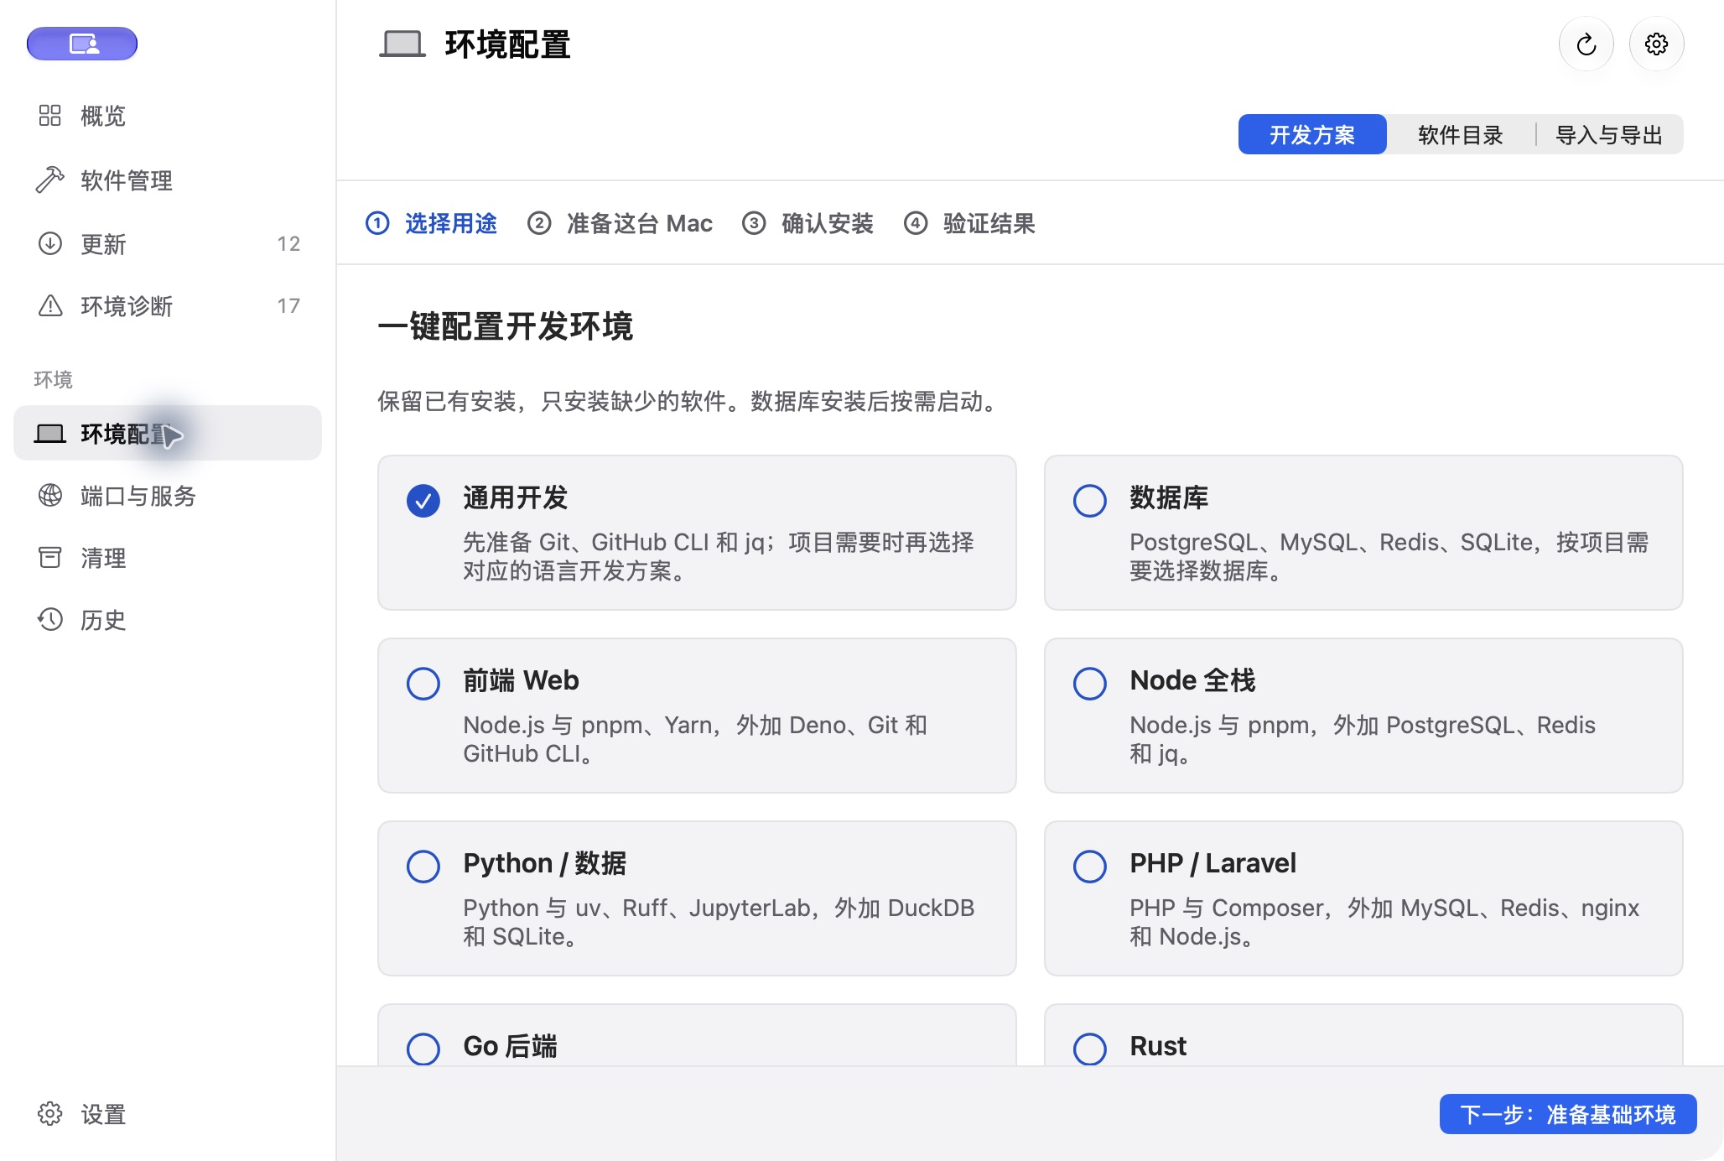Click the Node 全栈 card description text
The height and width of the screenshot is (1161, 1724).
pos(1363,739)
